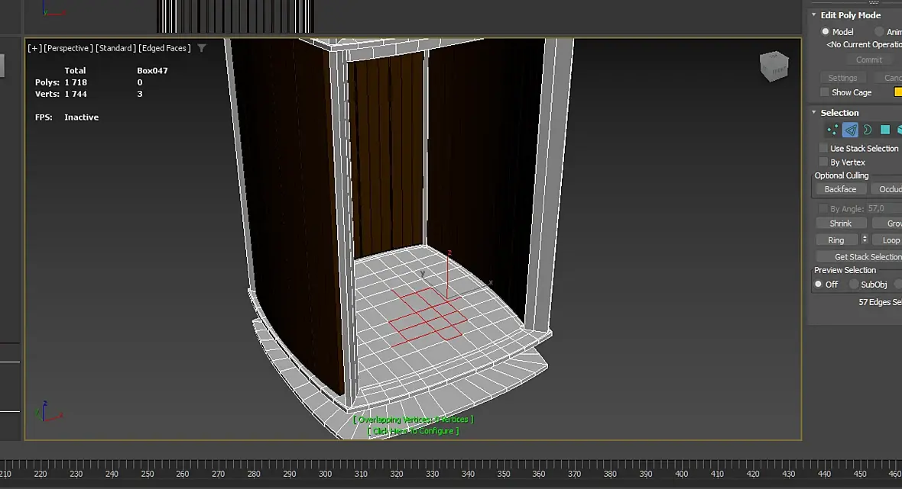Click the Grow selection button
The image size is (902, 489).
coord(887,224)
